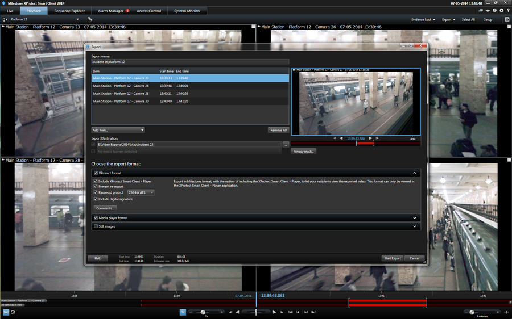This screenshot has height=319, width=512.
Task: Open the settings gear icon
Action: [502, 11]
